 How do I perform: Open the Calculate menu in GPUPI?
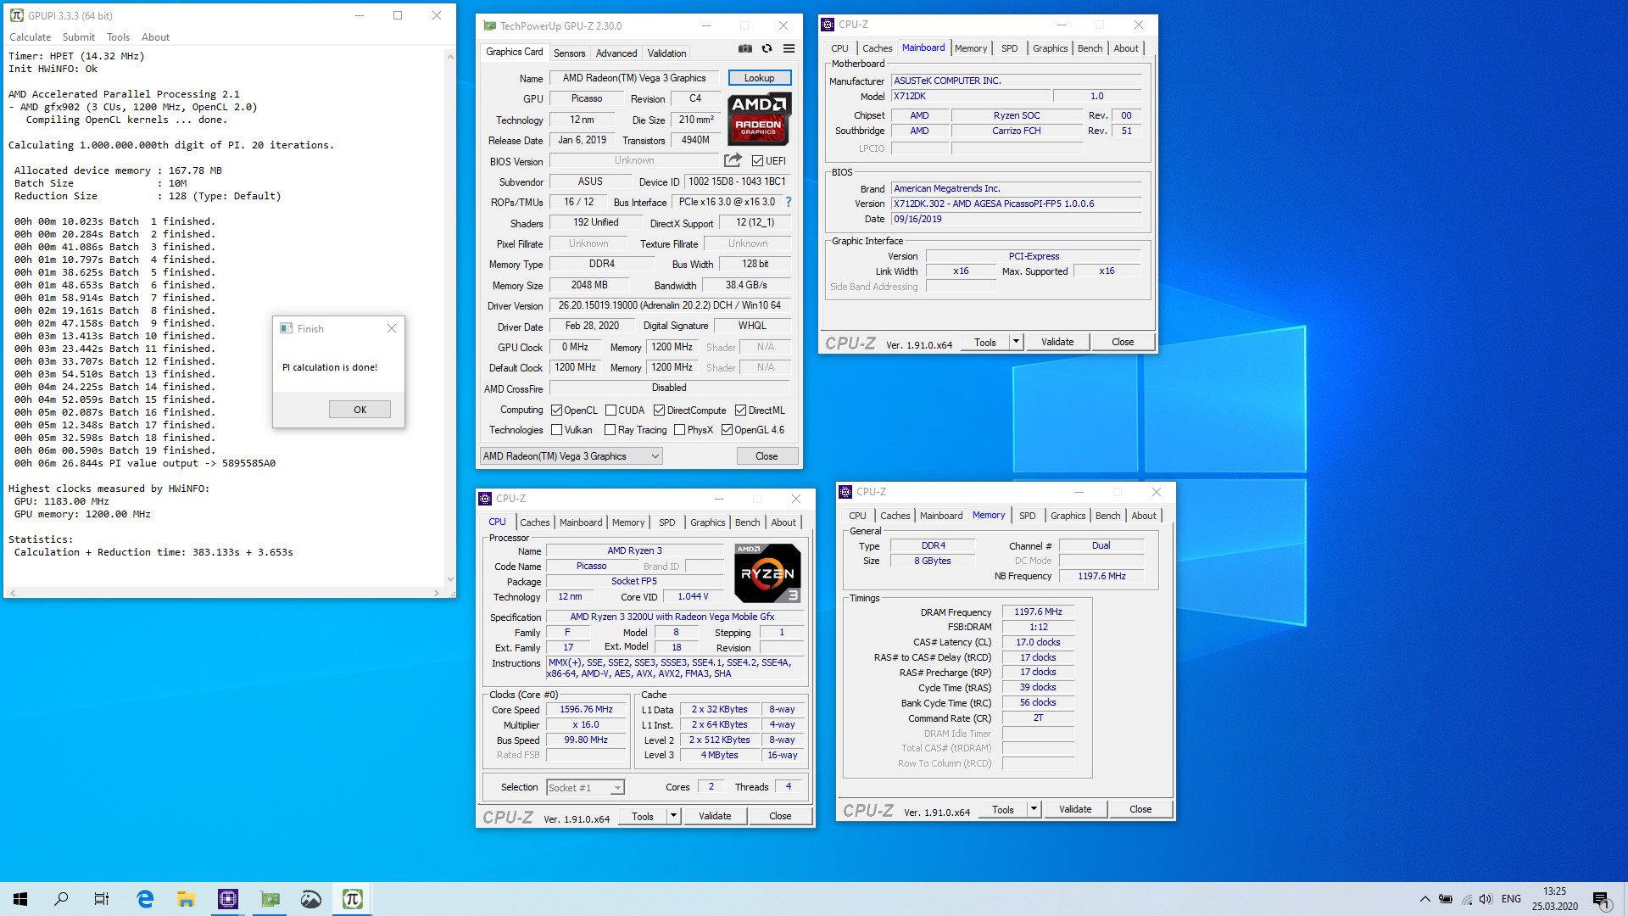tap(30, 37)
